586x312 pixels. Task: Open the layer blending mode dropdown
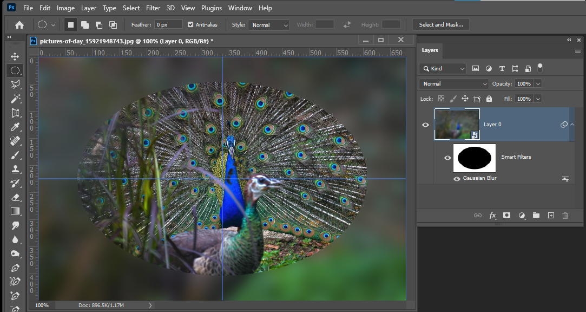coord(453,83)
